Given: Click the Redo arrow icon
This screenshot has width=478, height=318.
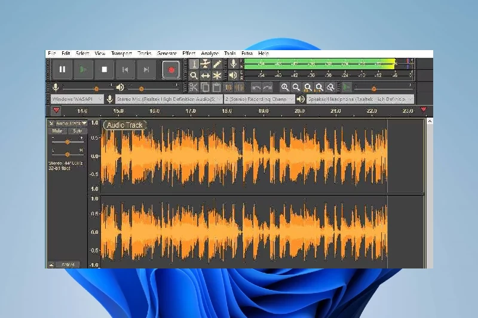Looking at the screenshot, I should tap(267, 88).
